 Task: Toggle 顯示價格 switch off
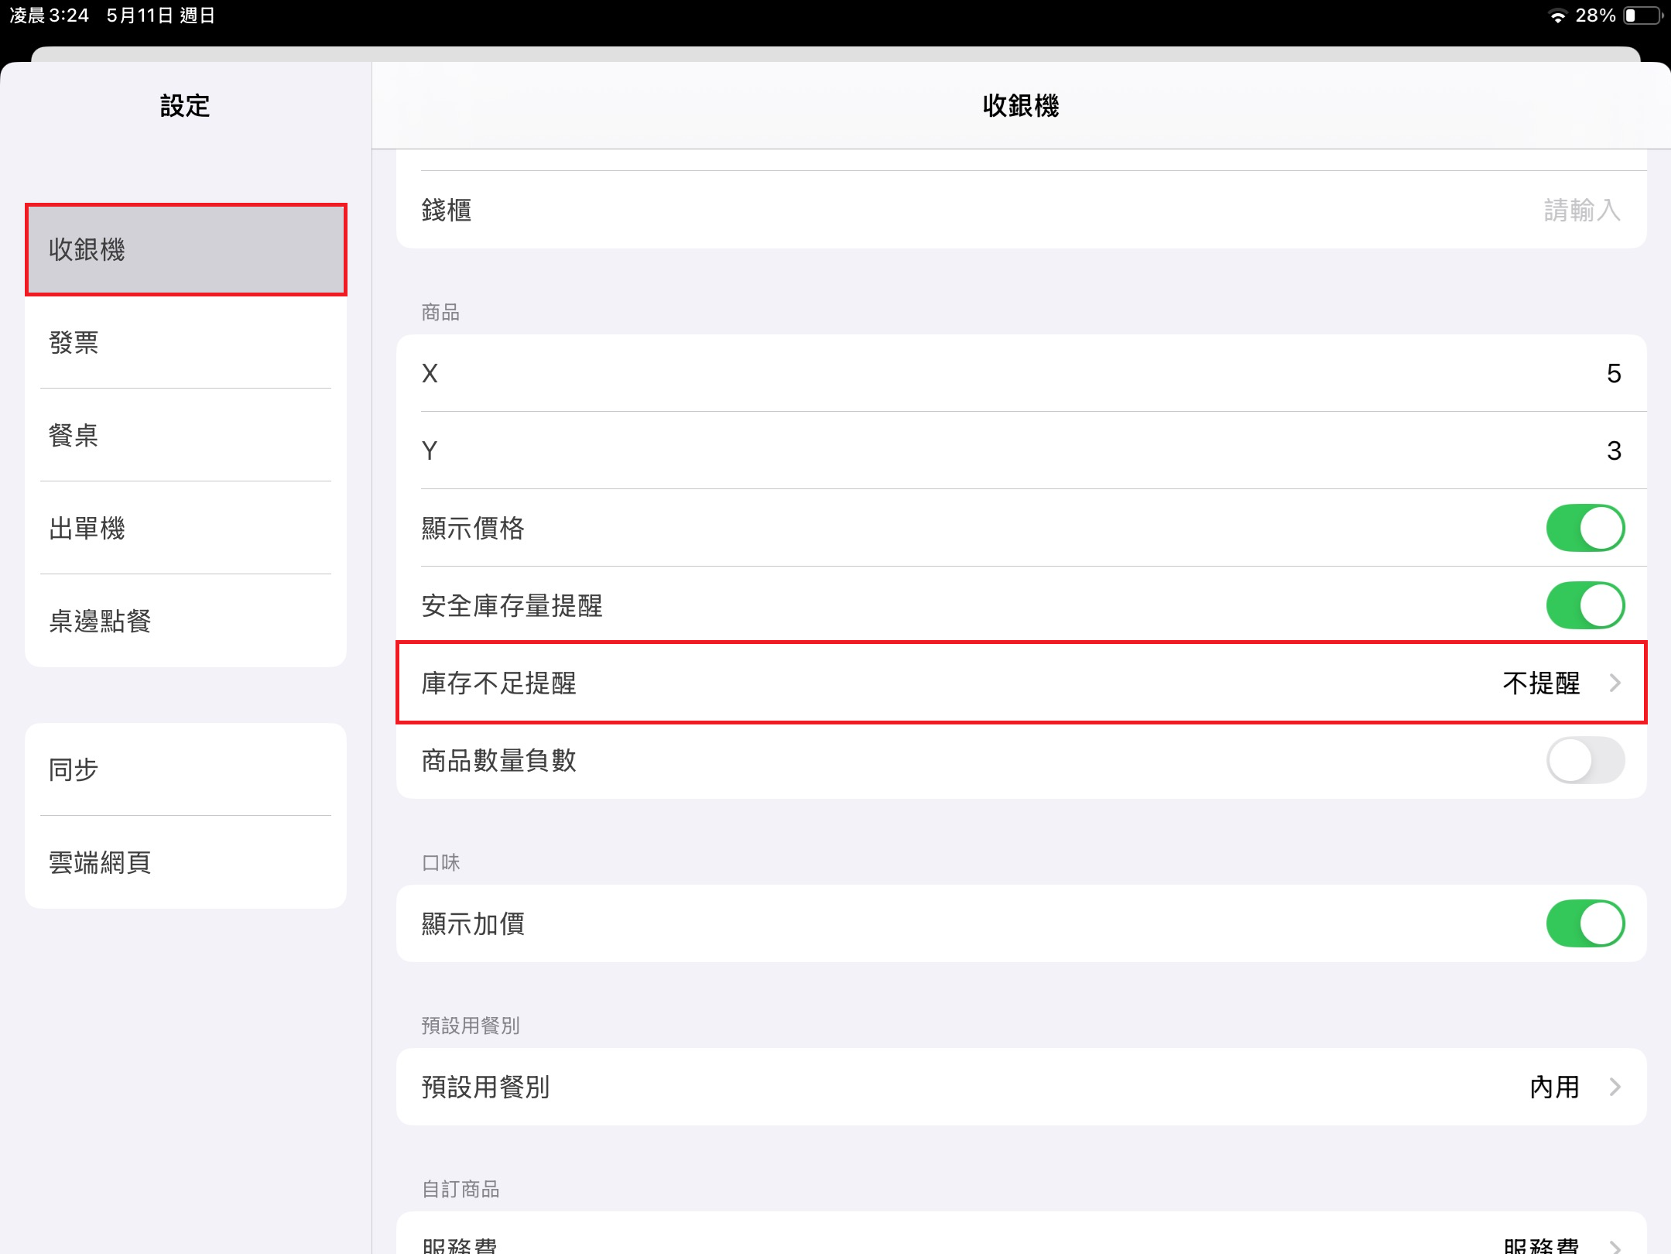[1584, 528]
